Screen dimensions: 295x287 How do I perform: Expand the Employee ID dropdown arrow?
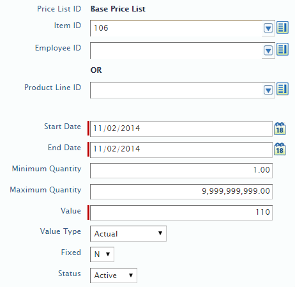(268, 50)
